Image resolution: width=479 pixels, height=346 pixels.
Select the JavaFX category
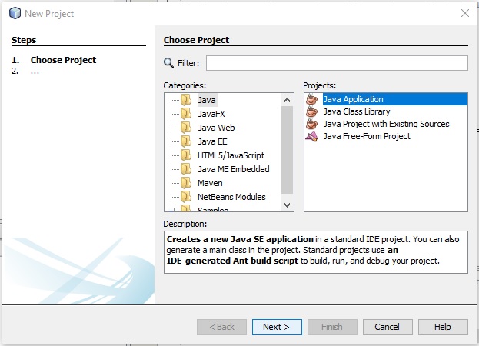point(211,114)
